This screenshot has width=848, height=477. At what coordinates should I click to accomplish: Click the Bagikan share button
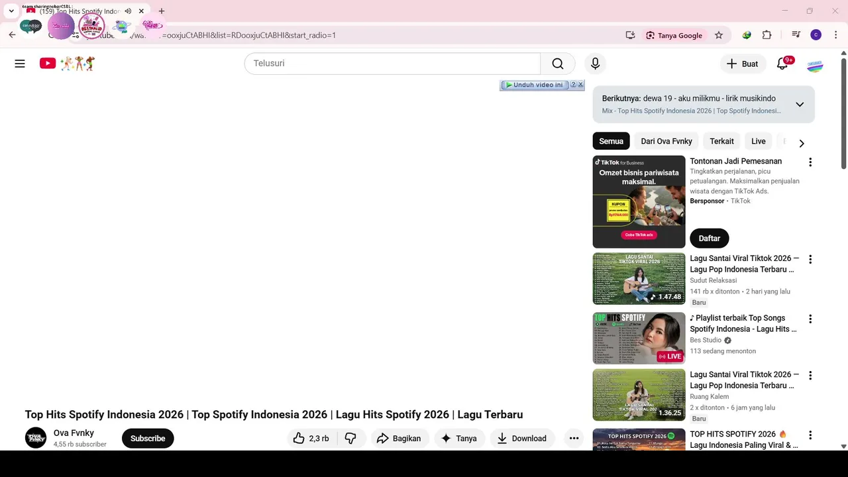tap(399, 439)
